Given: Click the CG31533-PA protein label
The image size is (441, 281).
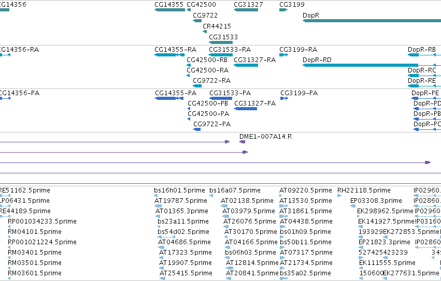Looking at the screenshot, I should coord(230,93).
